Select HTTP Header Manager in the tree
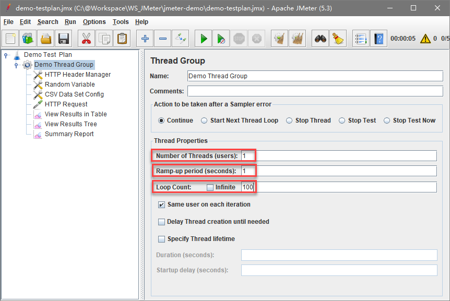 click(x=77, y=75)
